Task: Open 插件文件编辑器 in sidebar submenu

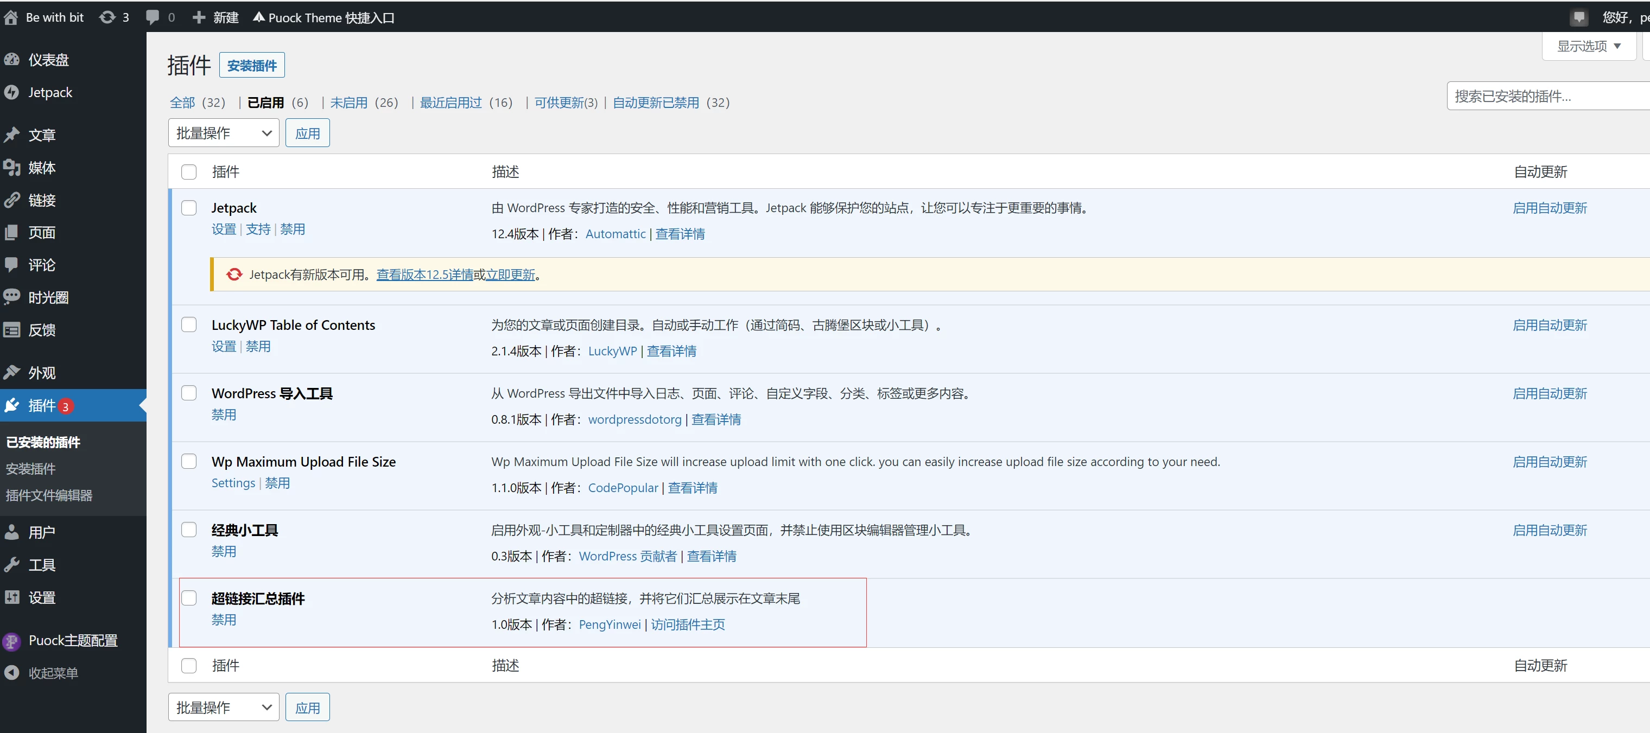Action: [x=49, y=495]
